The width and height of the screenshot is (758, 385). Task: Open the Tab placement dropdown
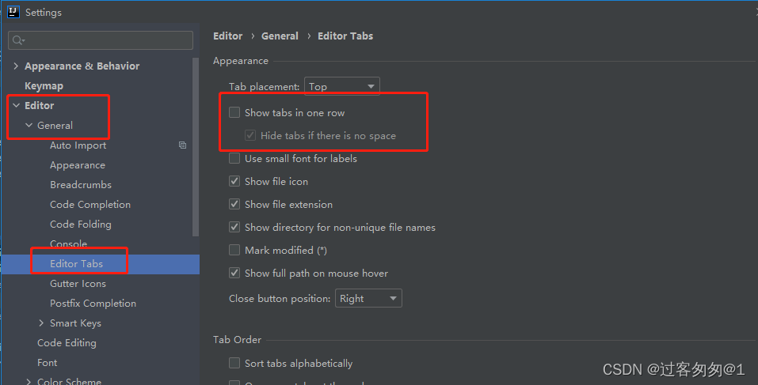click(x=342, y=86)
